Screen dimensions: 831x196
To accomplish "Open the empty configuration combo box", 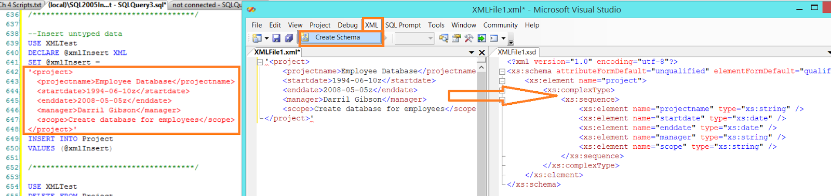I will pos(414,38).
